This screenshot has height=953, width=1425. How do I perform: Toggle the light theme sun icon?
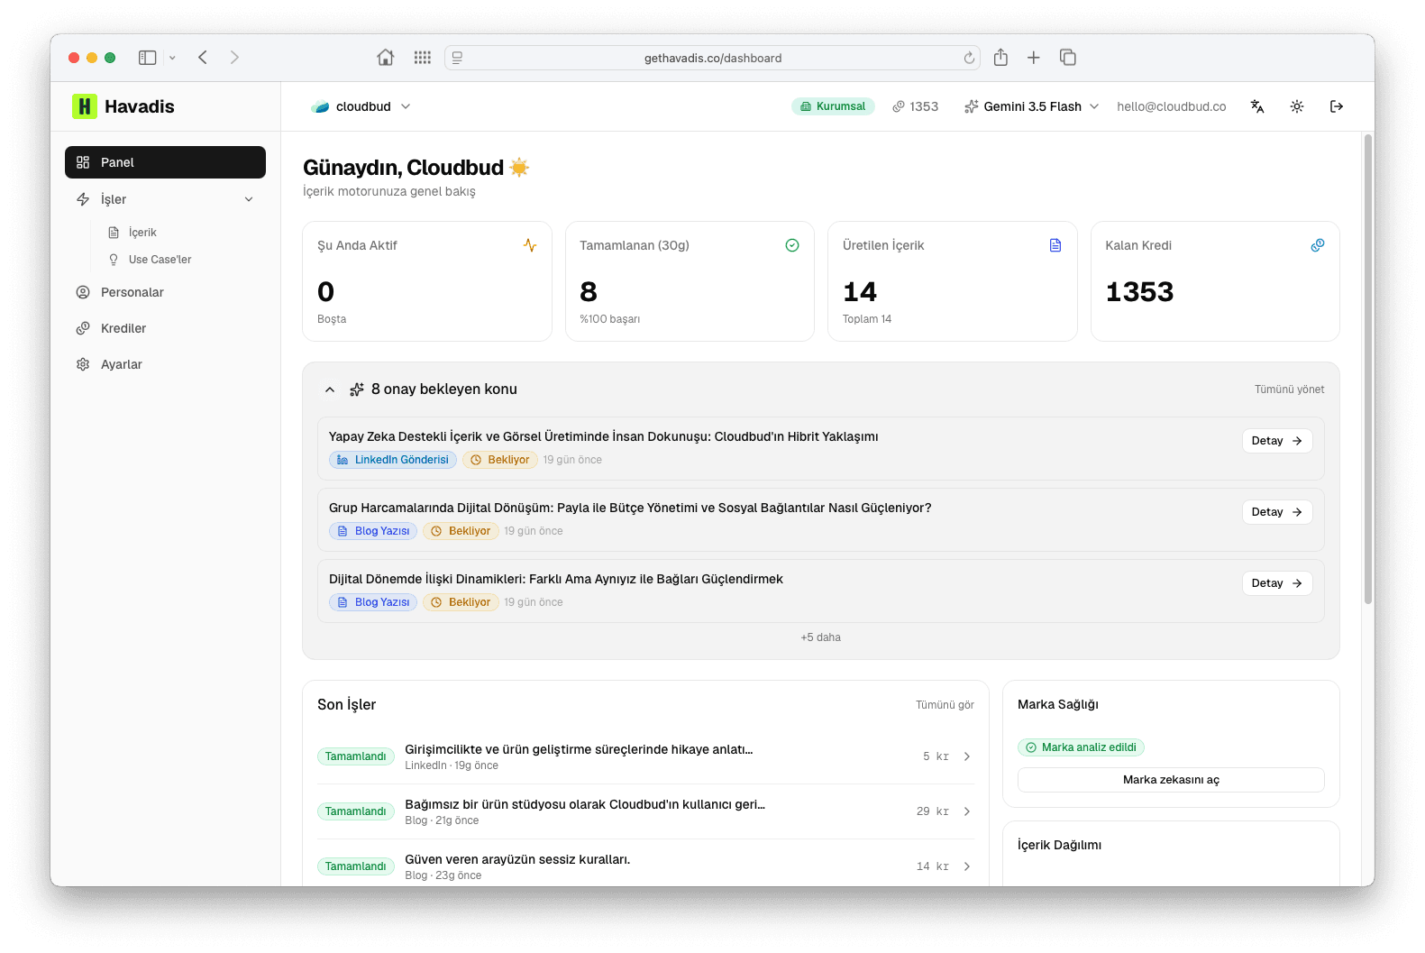click(x=1297, y=106)
